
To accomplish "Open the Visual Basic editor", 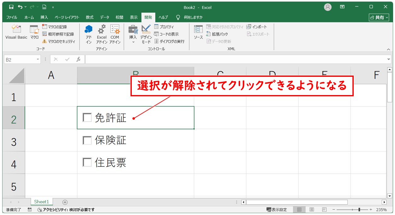I will coord(16,32).
